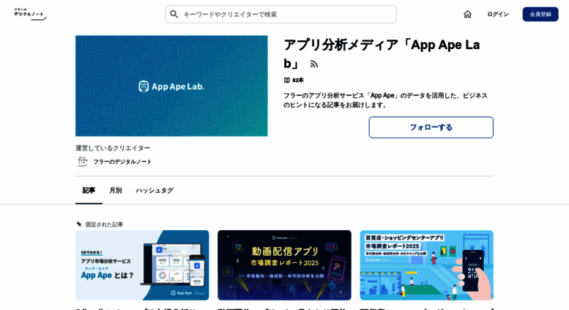Switch to the 記事 tab

click(x=89, y=191)
